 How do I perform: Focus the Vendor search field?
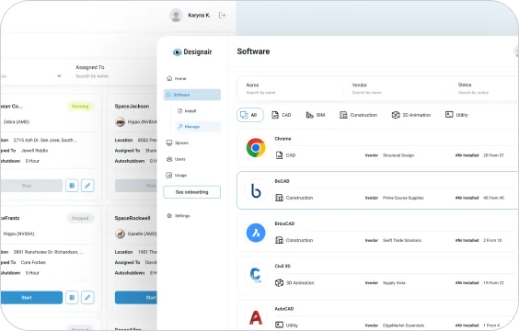point(398,88)
